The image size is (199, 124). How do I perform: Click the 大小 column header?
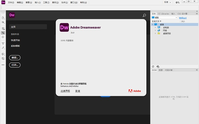(x=183, y=21)
